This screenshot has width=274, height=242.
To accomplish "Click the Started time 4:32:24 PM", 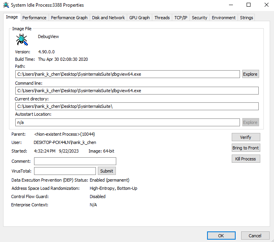I will 45,151.
